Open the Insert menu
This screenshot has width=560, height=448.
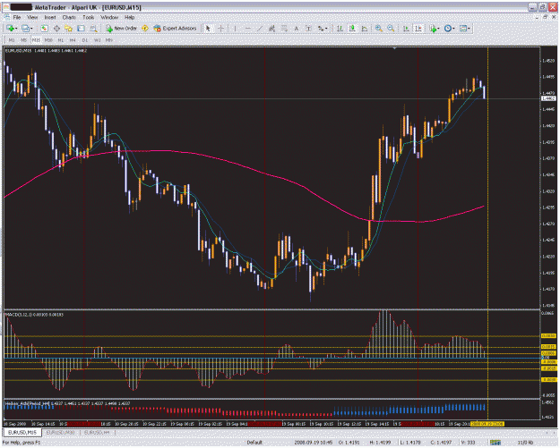[x=50, y=18]
